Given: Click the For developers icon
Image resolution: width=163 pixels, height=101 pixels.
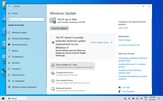Looking at the screenshot, I should tap(9, 81).
